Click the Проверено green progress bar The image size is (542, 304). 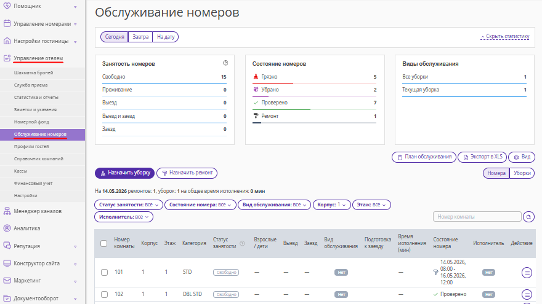coord(281,109)
